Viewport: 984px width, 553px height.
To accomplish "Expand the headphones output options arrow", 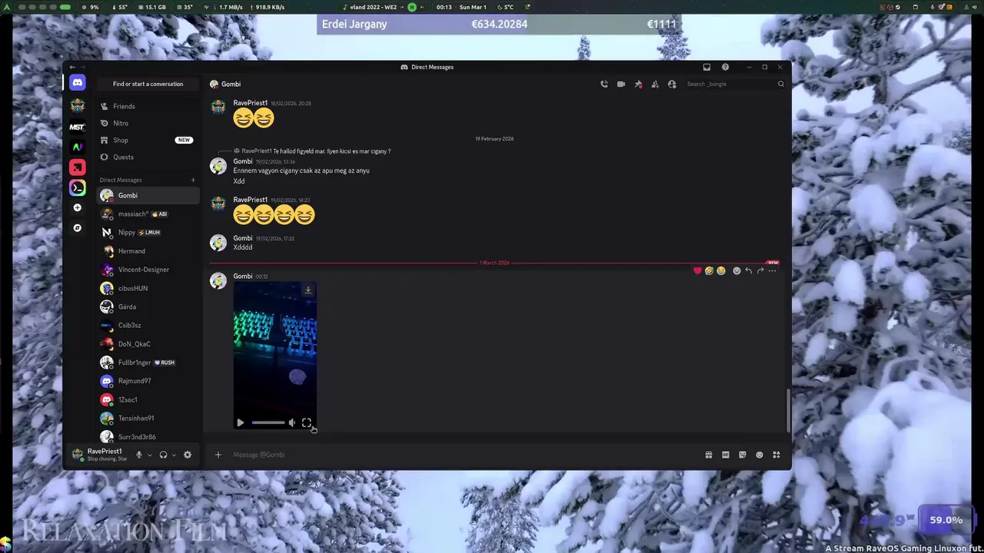I will (x=174, y=455).
